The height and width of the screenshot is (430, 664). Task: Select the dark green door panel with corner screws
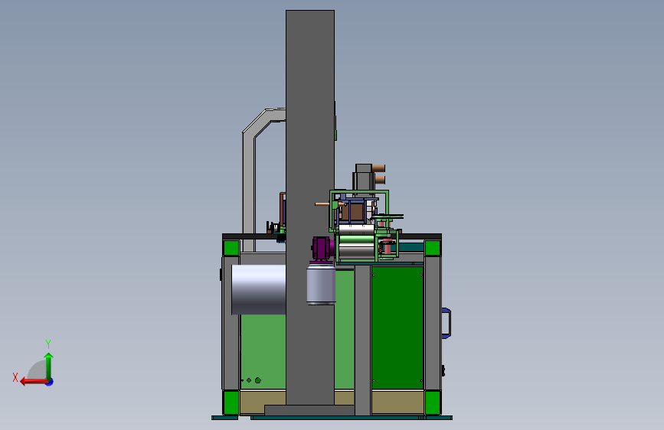pos(397,327)
